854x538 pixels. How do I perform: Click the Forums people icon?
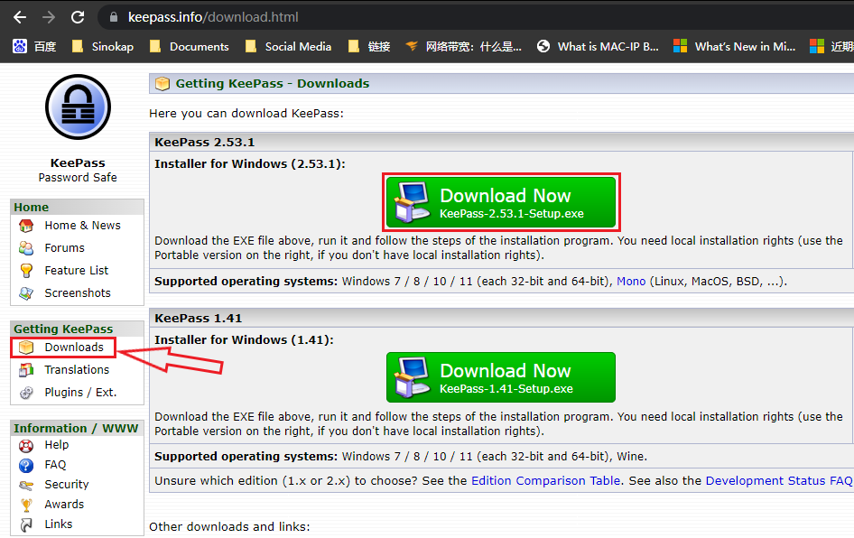click(x=27, y=248)
